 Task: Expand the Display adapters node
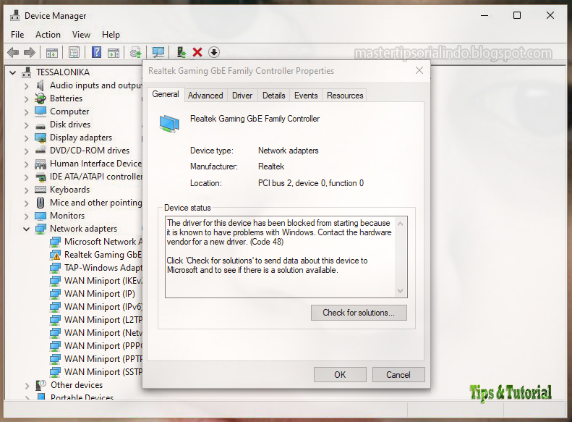click(x=26, y=138)
